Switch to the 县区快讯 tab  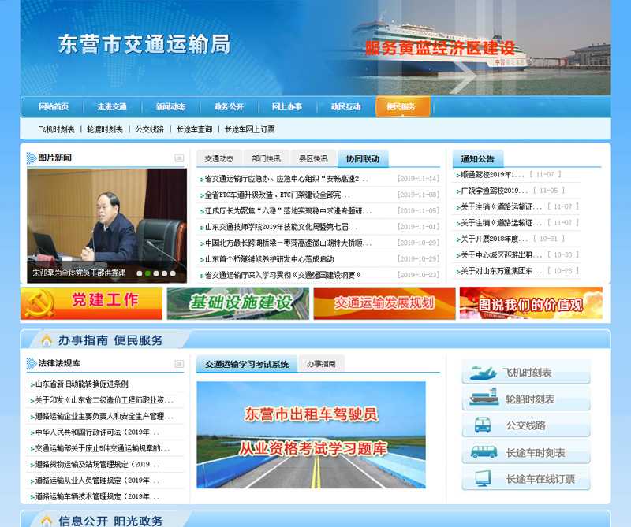click(x=313, y=159)
